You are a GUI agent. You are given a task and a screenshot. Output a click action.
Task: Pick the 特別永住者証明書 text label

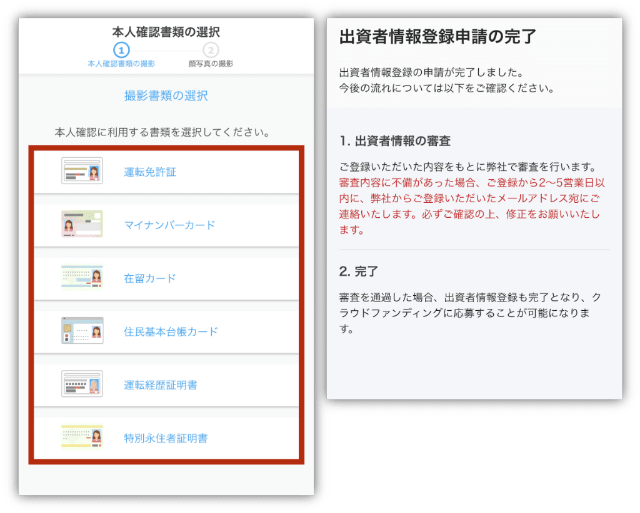166,439
